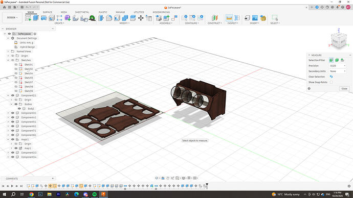
Task: Select the Measure tool in Inspect
Action: (x=229, y=18)
